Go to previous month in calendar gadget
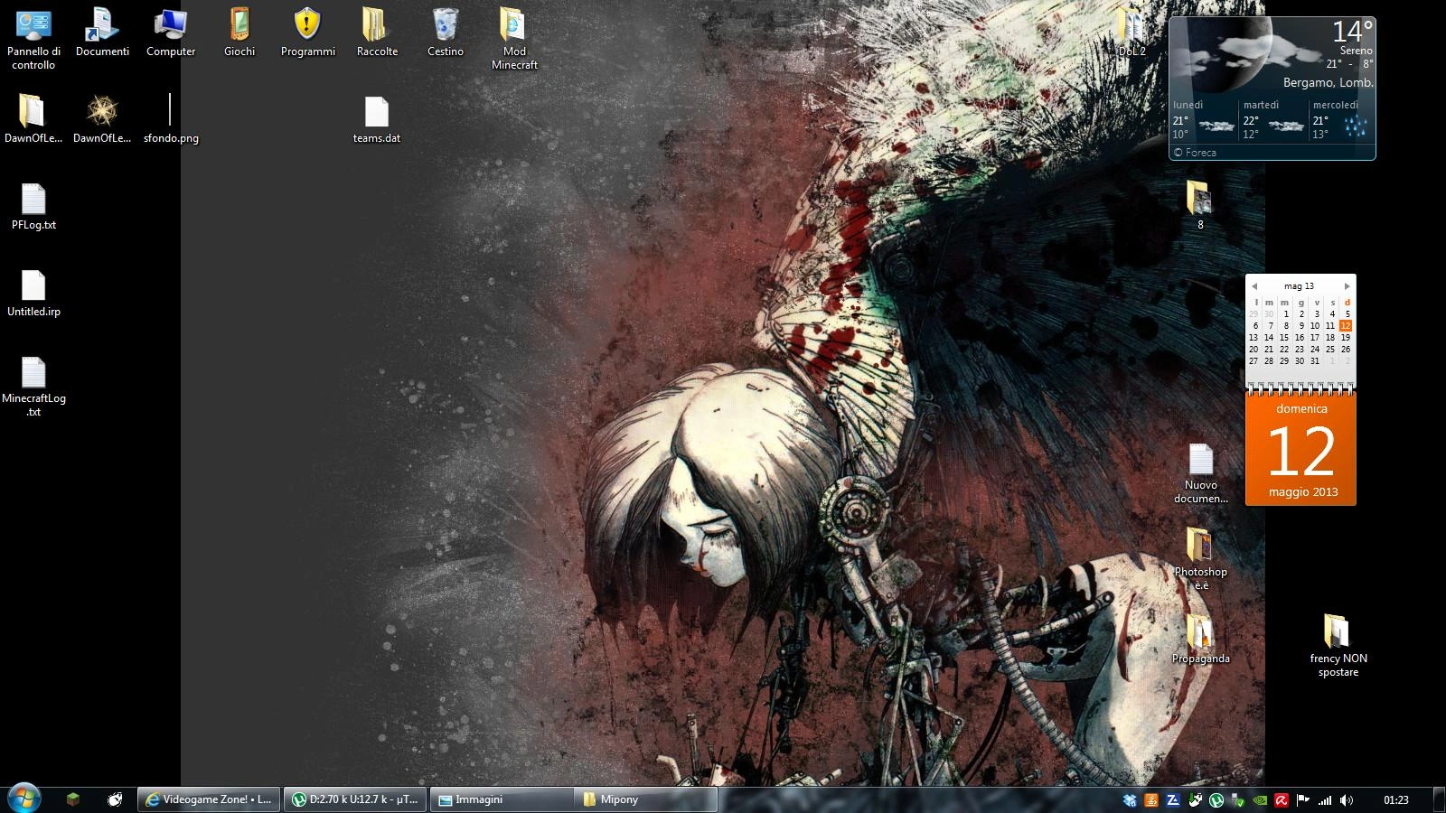 tap(1254, 286)
